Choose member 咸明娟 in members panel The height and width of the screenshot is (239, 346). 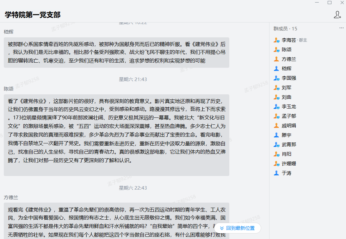[x=289, y=126]
